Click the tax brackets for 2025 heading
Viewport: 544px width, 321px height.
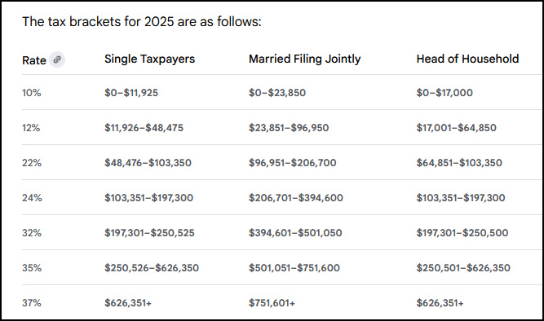[x=142, y=21]
